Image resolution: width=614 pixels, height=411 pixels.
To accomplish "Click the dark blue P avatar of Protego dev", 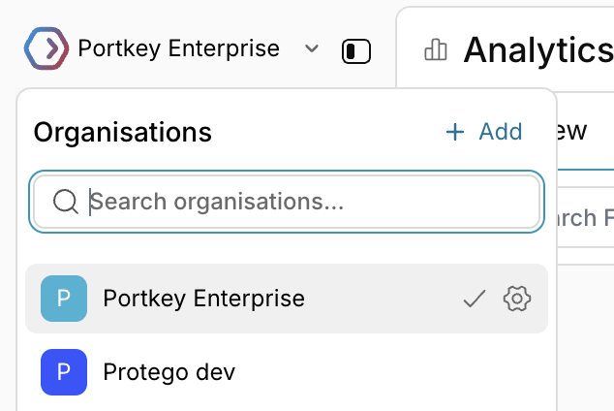I will click(x=64, y=372).
